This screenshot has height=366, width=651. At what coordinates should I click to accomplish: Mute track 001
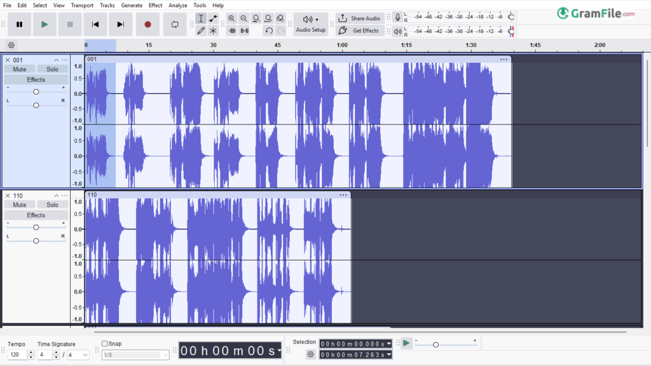tap(20, 69)
